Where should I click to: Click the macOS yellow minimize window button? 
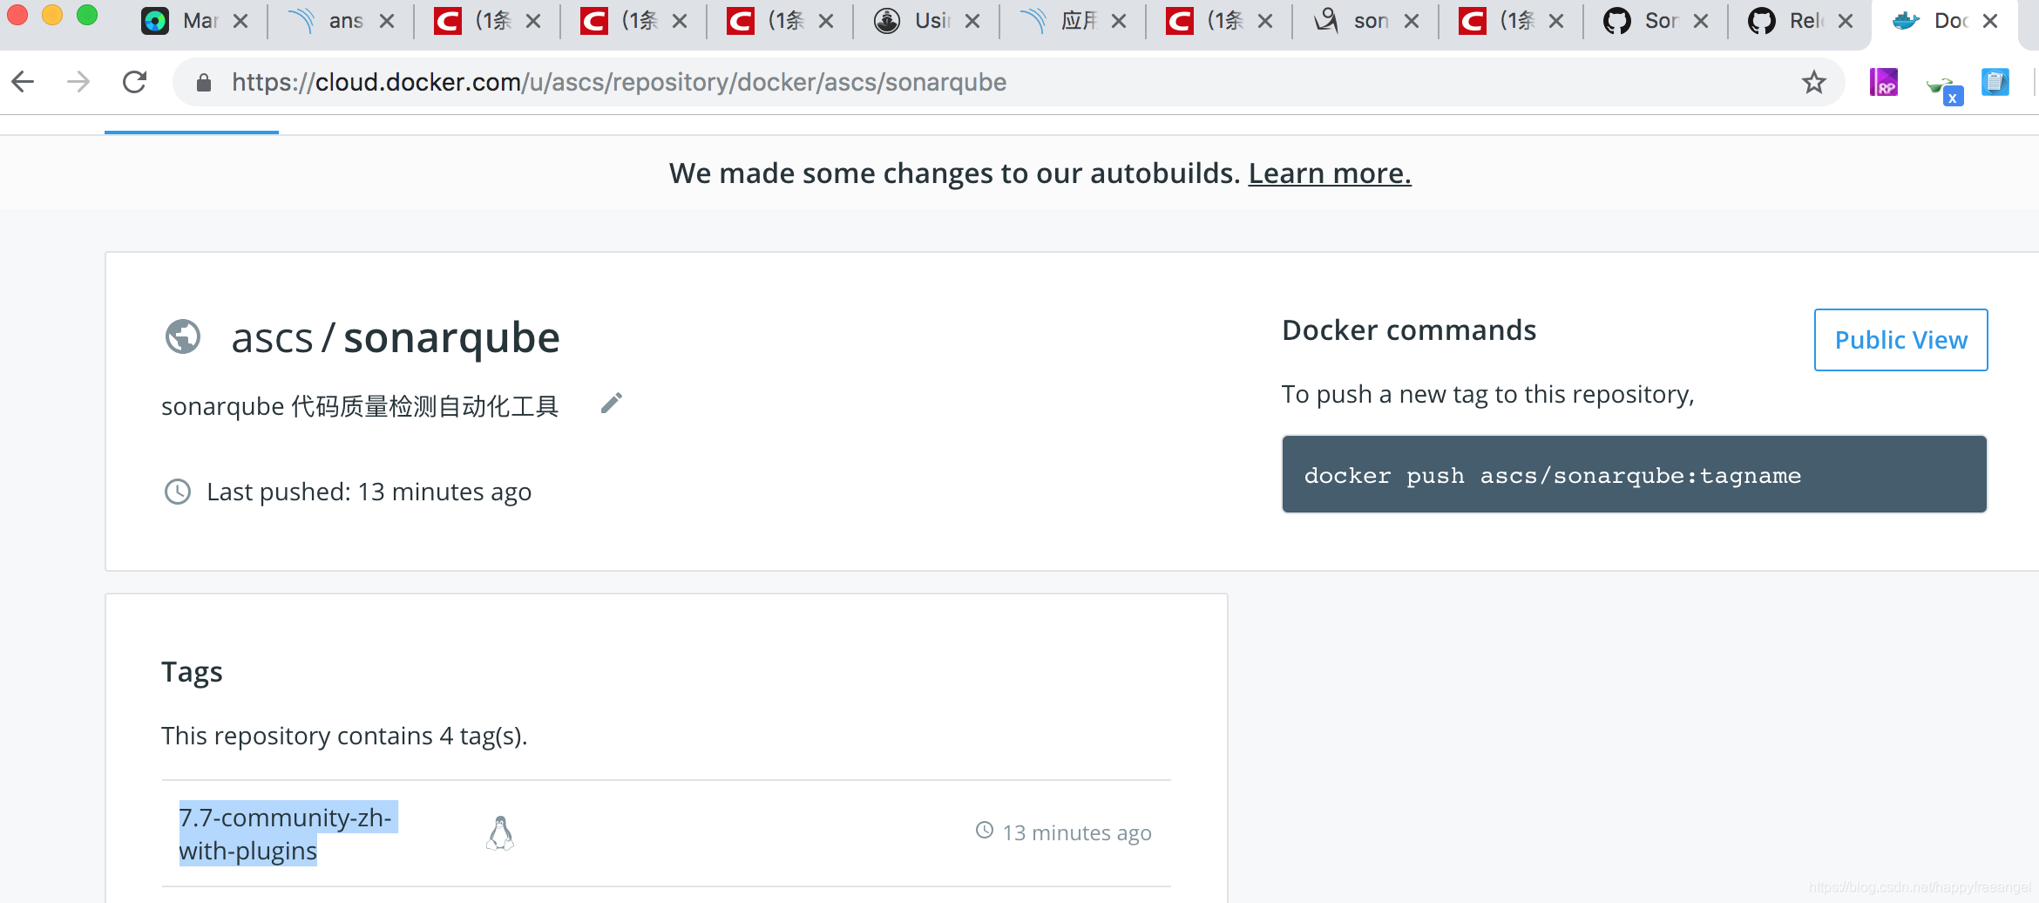click(x=52, y=15)
